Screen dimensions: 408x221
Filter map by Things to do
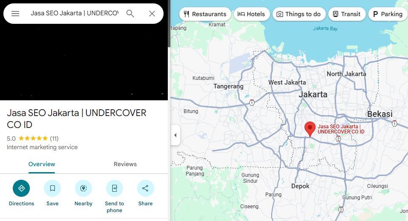click(299, 14)
